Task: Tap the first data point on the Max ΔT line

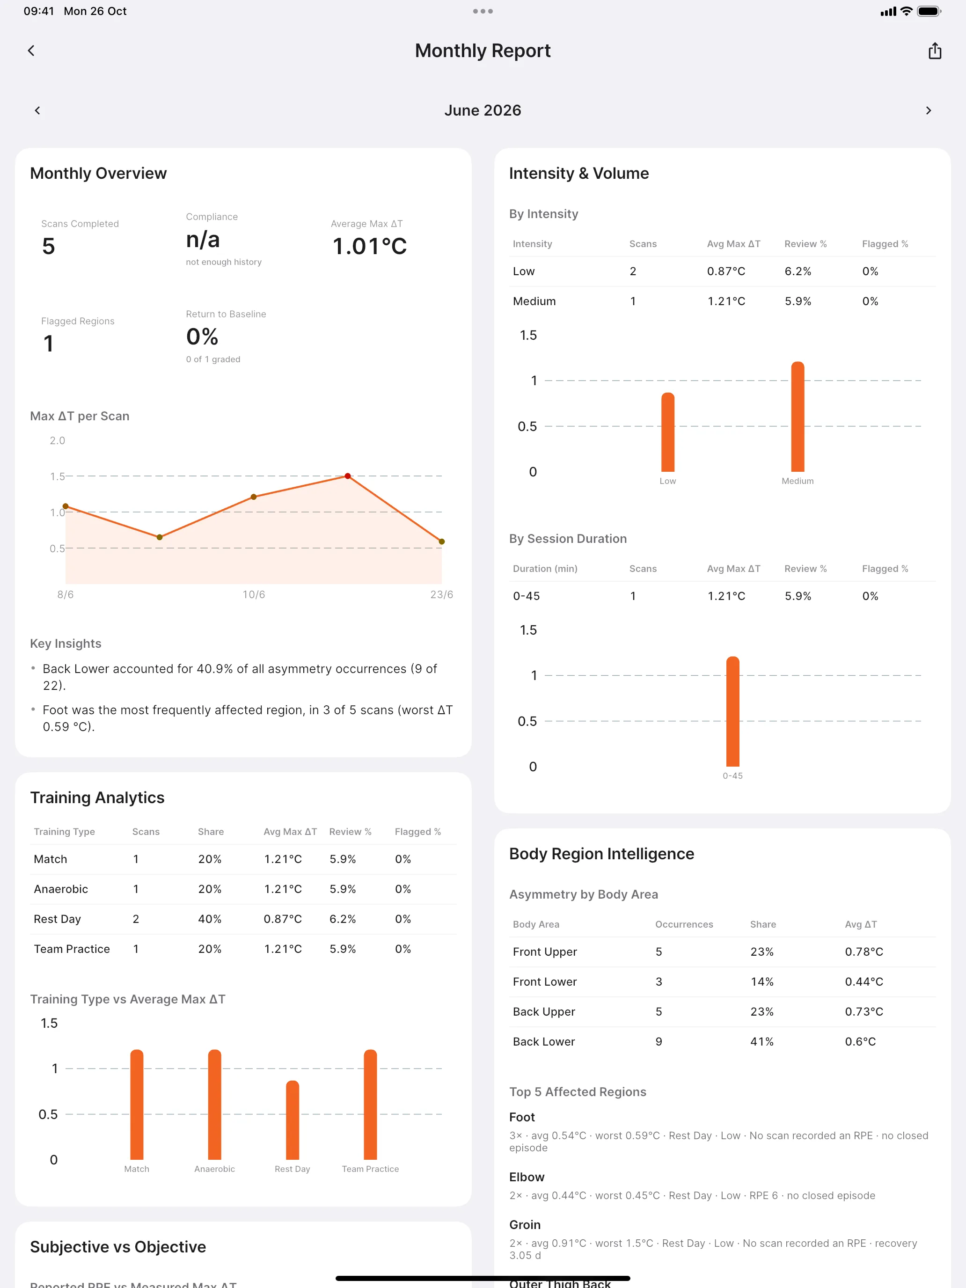Action: click(x=65, y=506)
